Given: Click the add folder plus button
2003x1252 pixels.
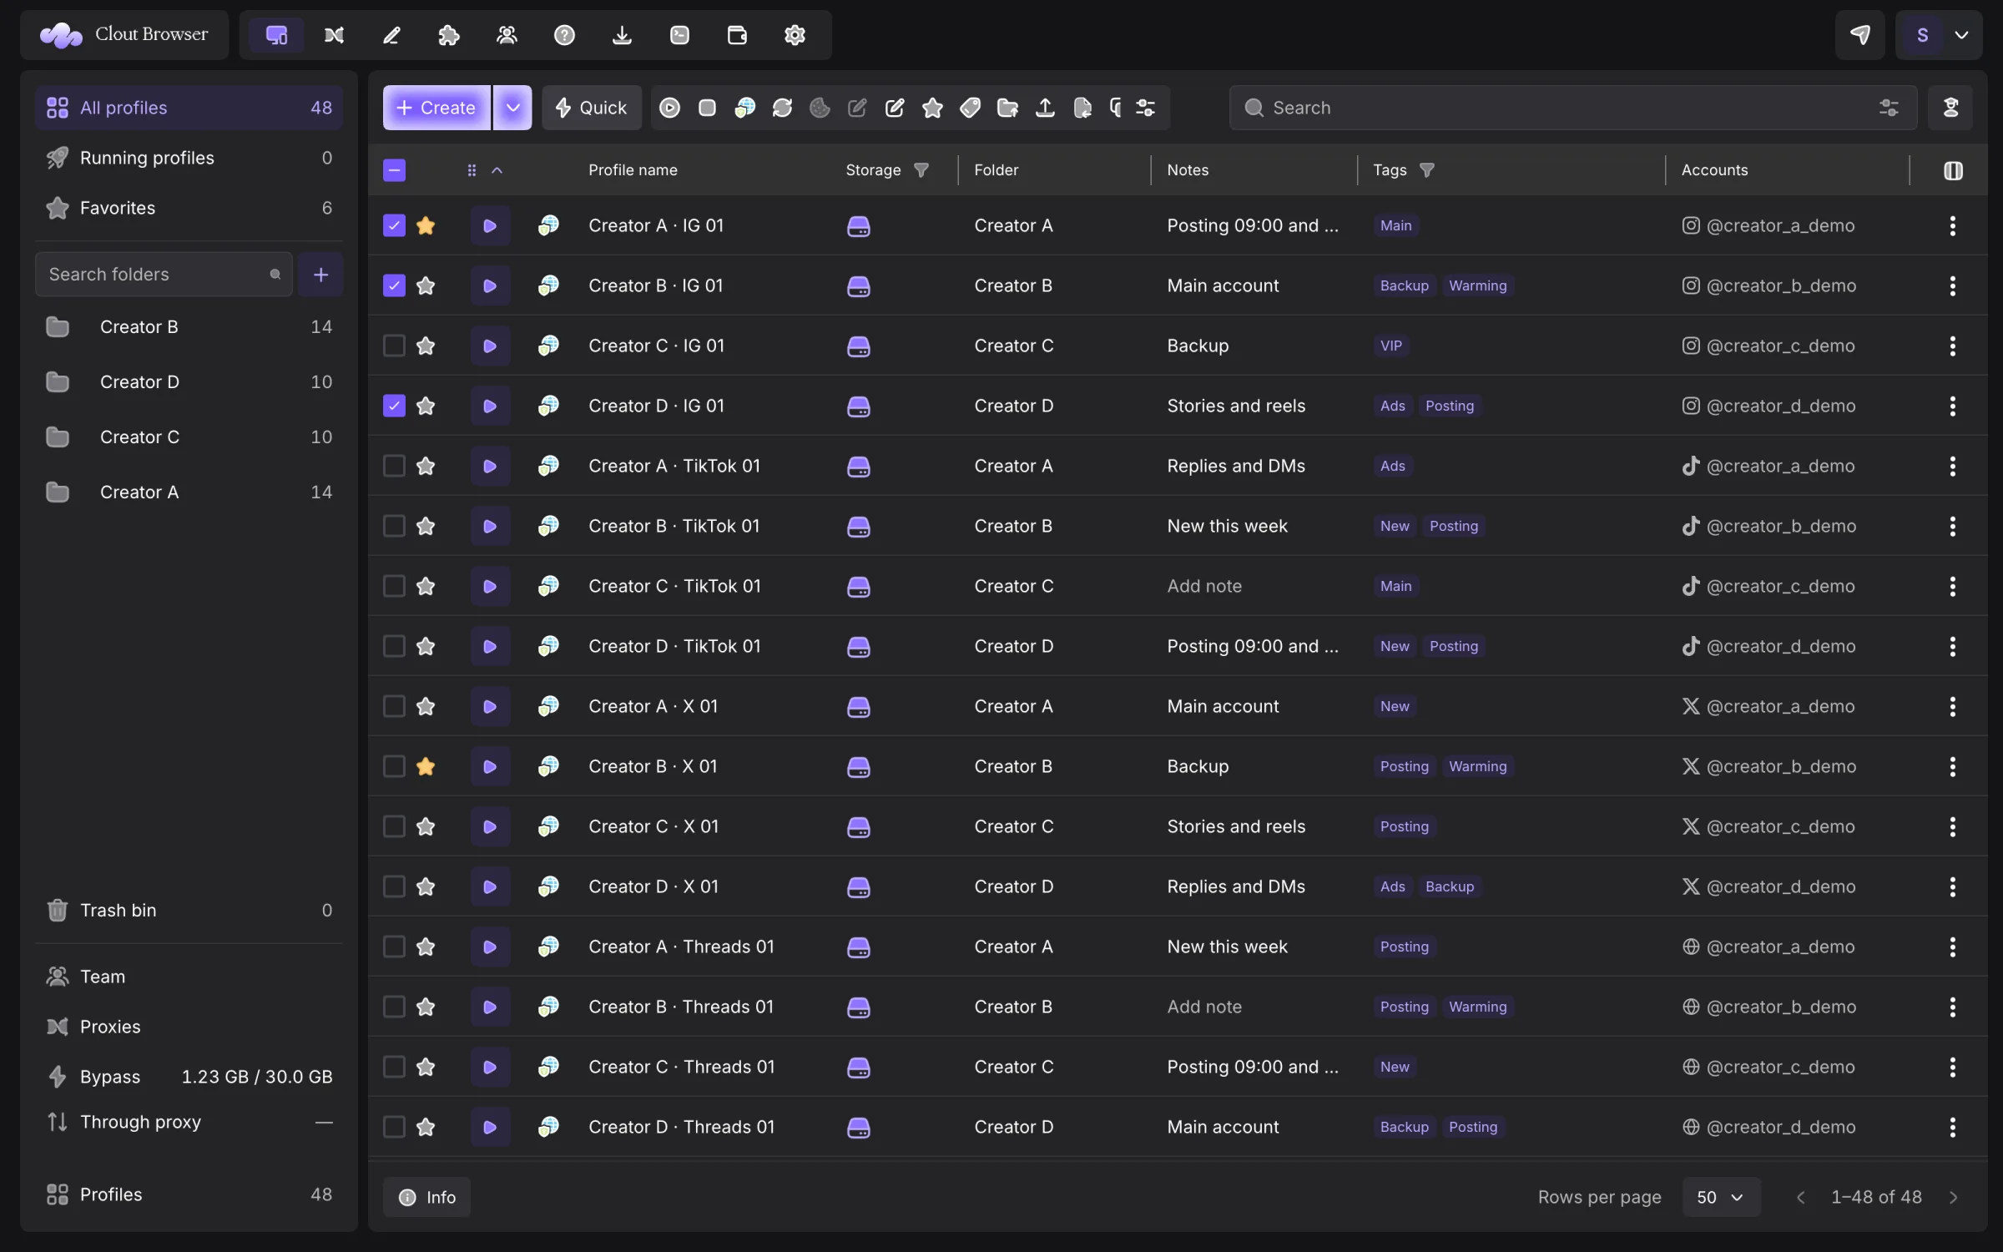Looking at the screenshot, I should tap(320, 274).
